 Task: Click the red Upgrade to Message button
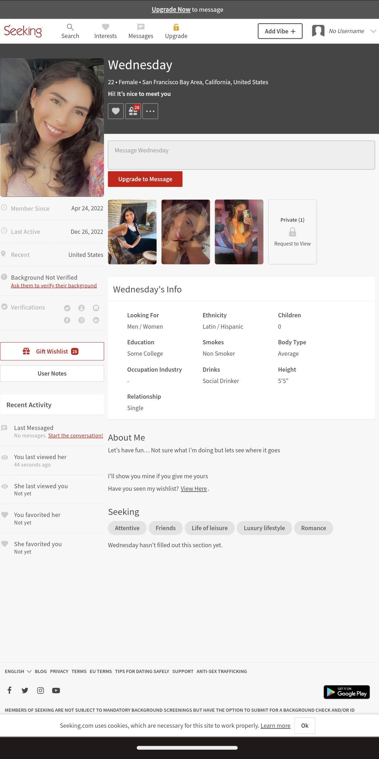click(x=145, y=179)
